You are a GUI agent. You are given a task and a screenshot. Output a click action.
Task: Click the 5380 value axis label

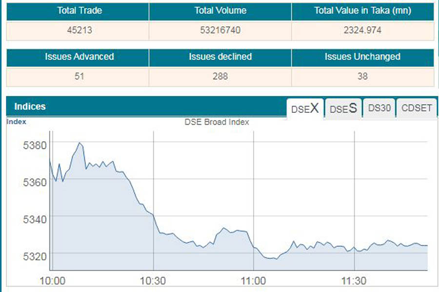tap(34, 145)
